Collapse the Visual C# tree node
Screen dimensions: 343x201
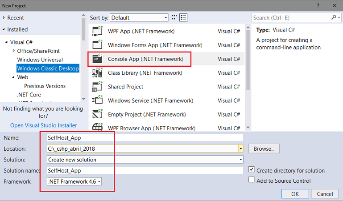click(x=6, y=42)
